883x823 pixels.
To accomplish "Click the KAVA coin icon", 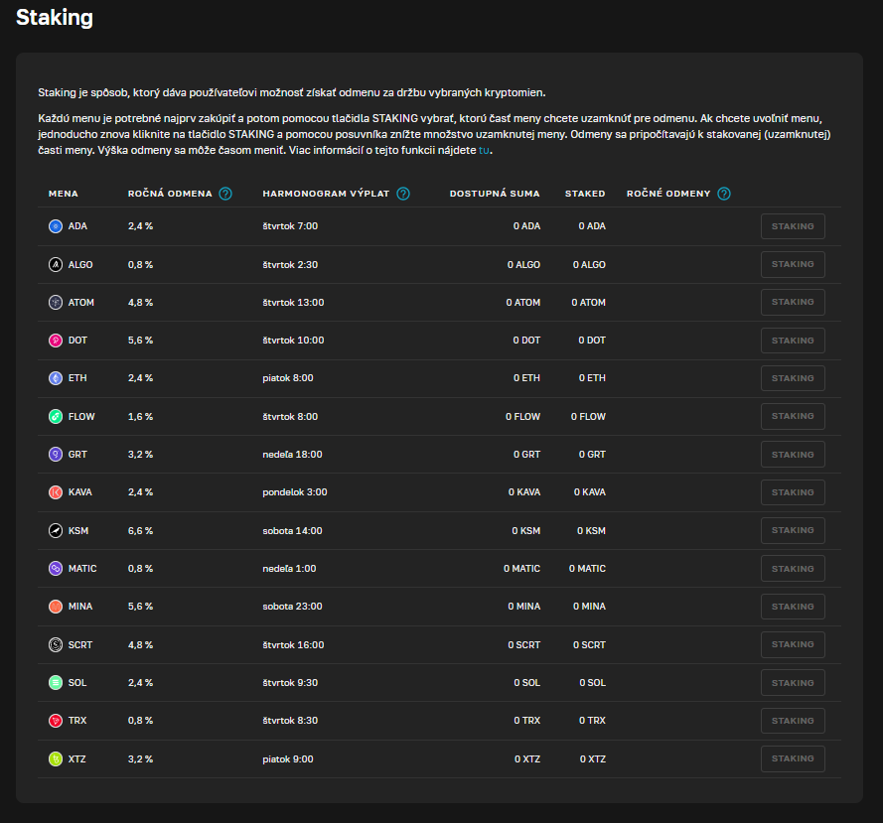I will pyautogui.click(x=56, y=492).
